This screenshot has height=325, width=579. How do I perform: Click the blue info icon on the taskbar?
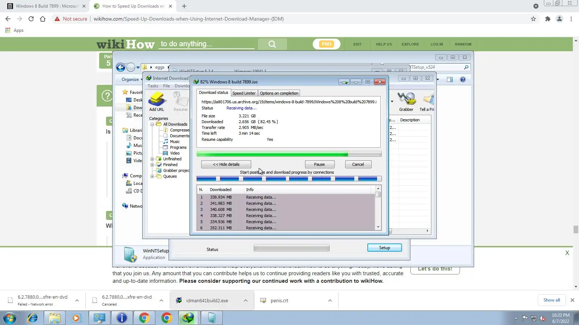pyautogui.click(x=122, y=318)
